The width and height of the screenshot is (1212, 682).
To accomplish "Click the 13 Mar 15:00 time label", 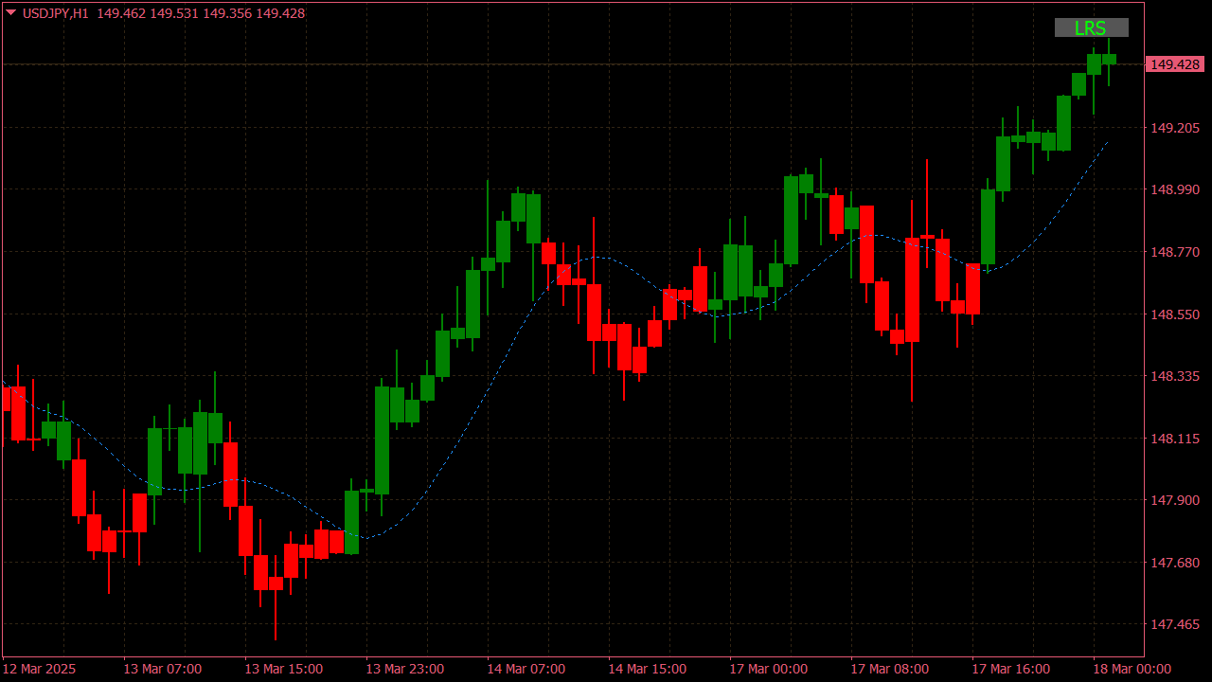I will pos(283,669).
